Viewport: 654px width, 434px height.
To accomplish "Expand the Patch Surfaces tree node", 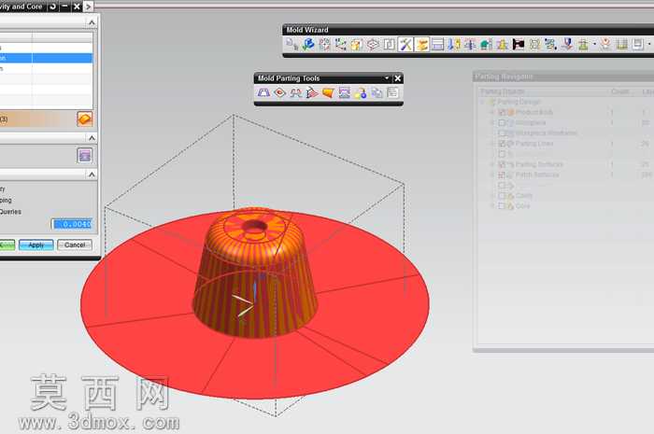I will tap(492, 175).
